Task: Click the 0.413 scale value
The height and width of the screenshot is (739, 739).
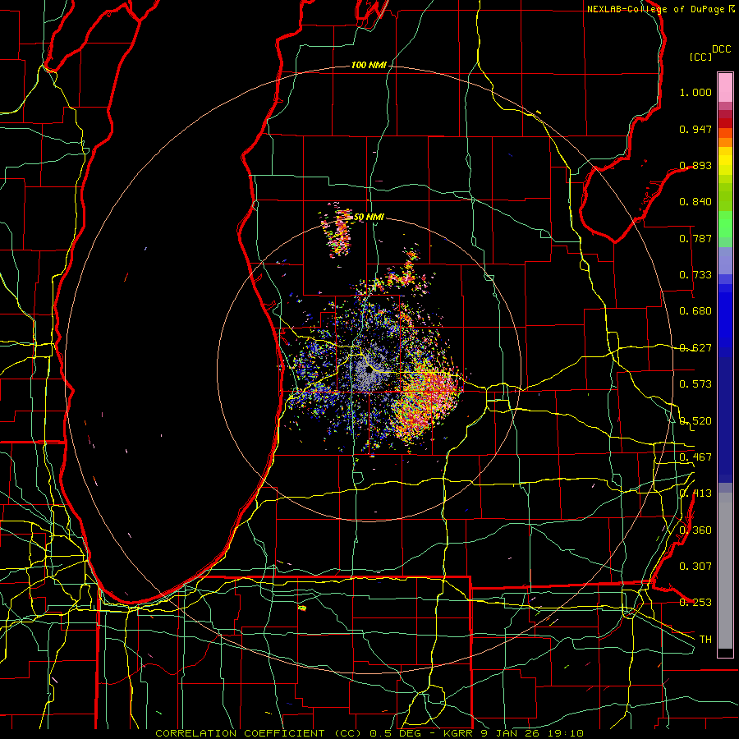Action: (x=695, y=493)
